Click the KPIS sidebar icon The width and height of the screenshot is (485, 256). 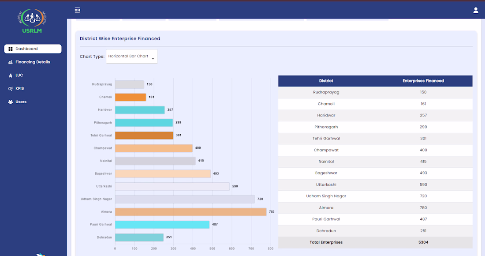point(11,89)
